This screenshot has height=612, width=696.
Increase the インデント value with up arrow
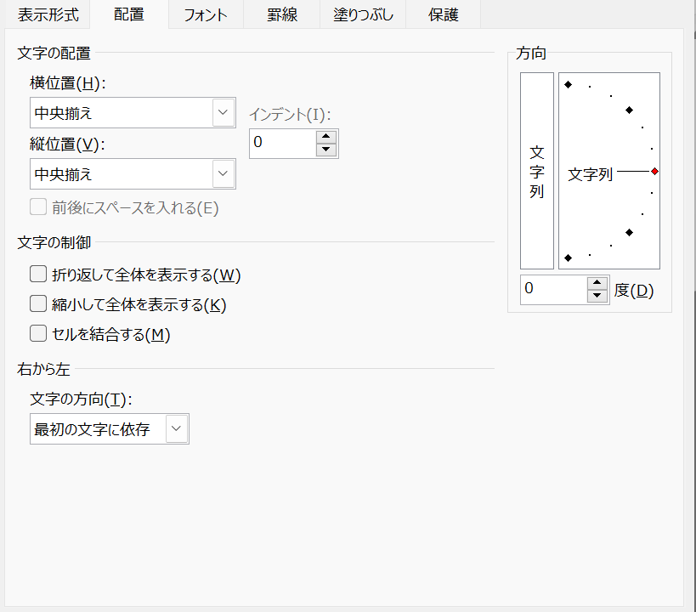pyautogui.click(x=326, y=137)
